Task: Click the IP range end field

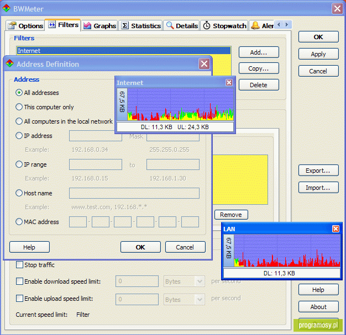Action: click(x=173, y=164)
